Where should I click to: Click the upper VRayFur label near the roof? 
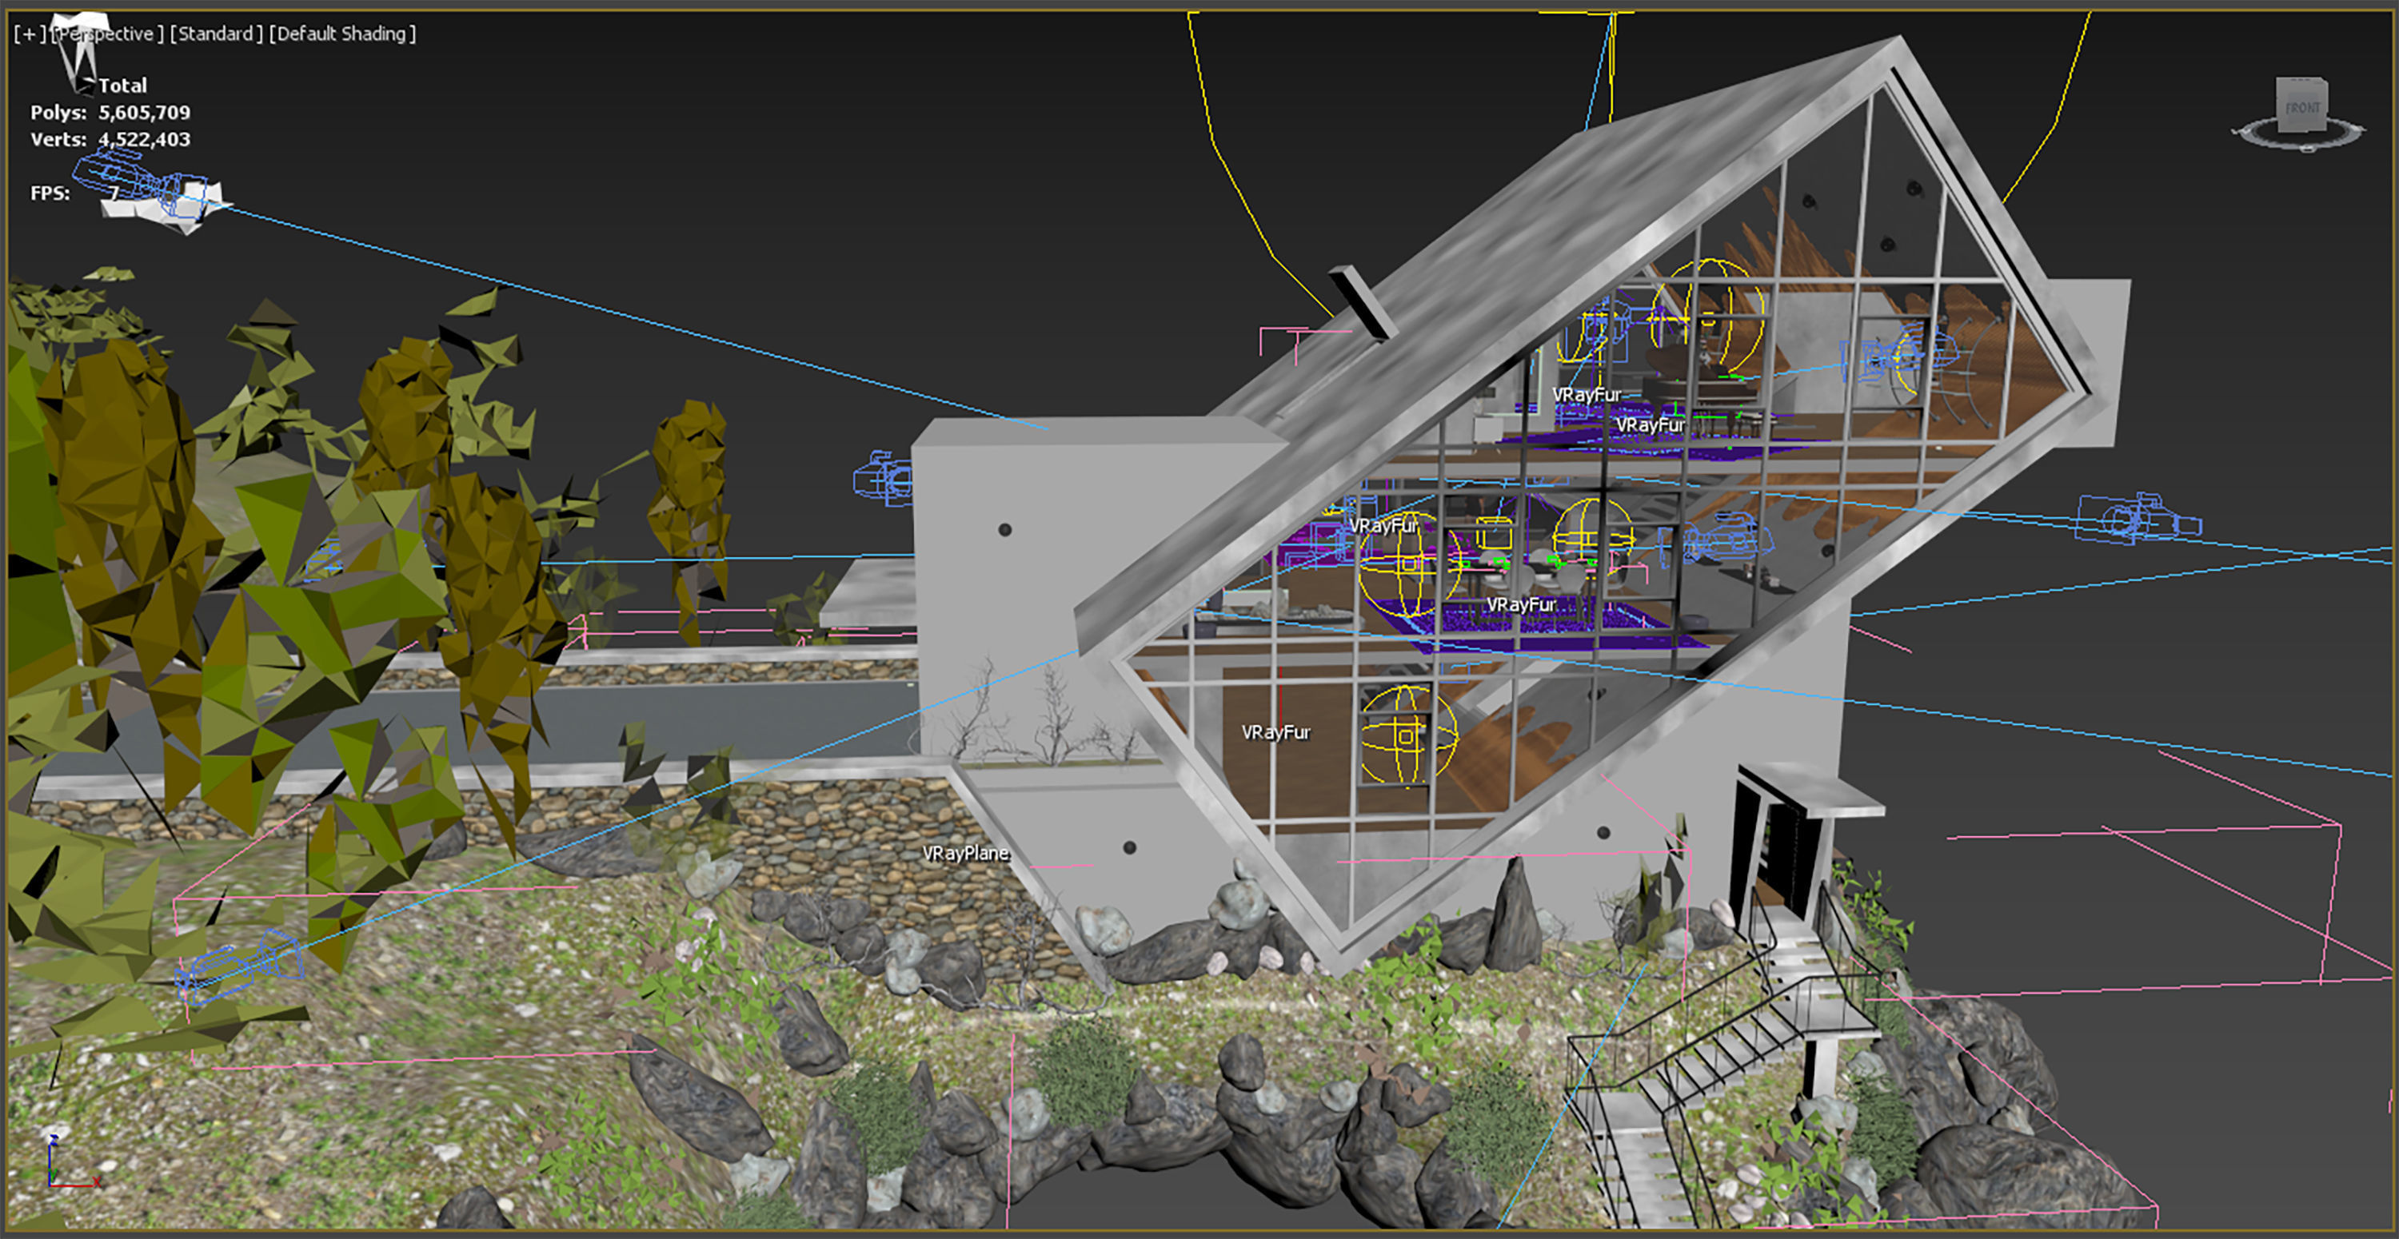1587,394
